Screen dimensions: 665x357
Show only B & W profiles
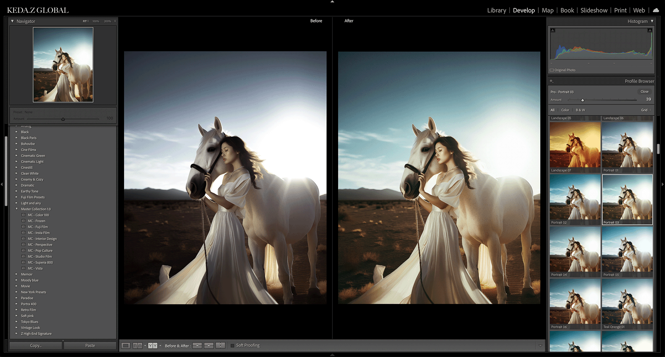pyautogui.click(x=580, y=110)
